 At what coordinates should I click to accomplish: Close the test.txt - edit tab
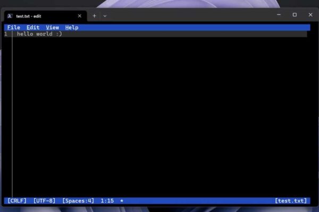click(x=80, y=16)
